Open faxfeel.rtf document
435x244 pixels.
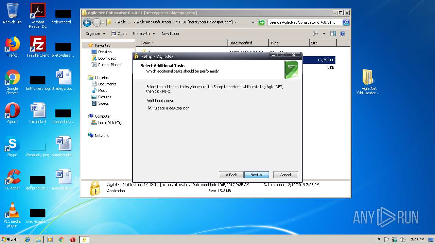coord(38,113)
